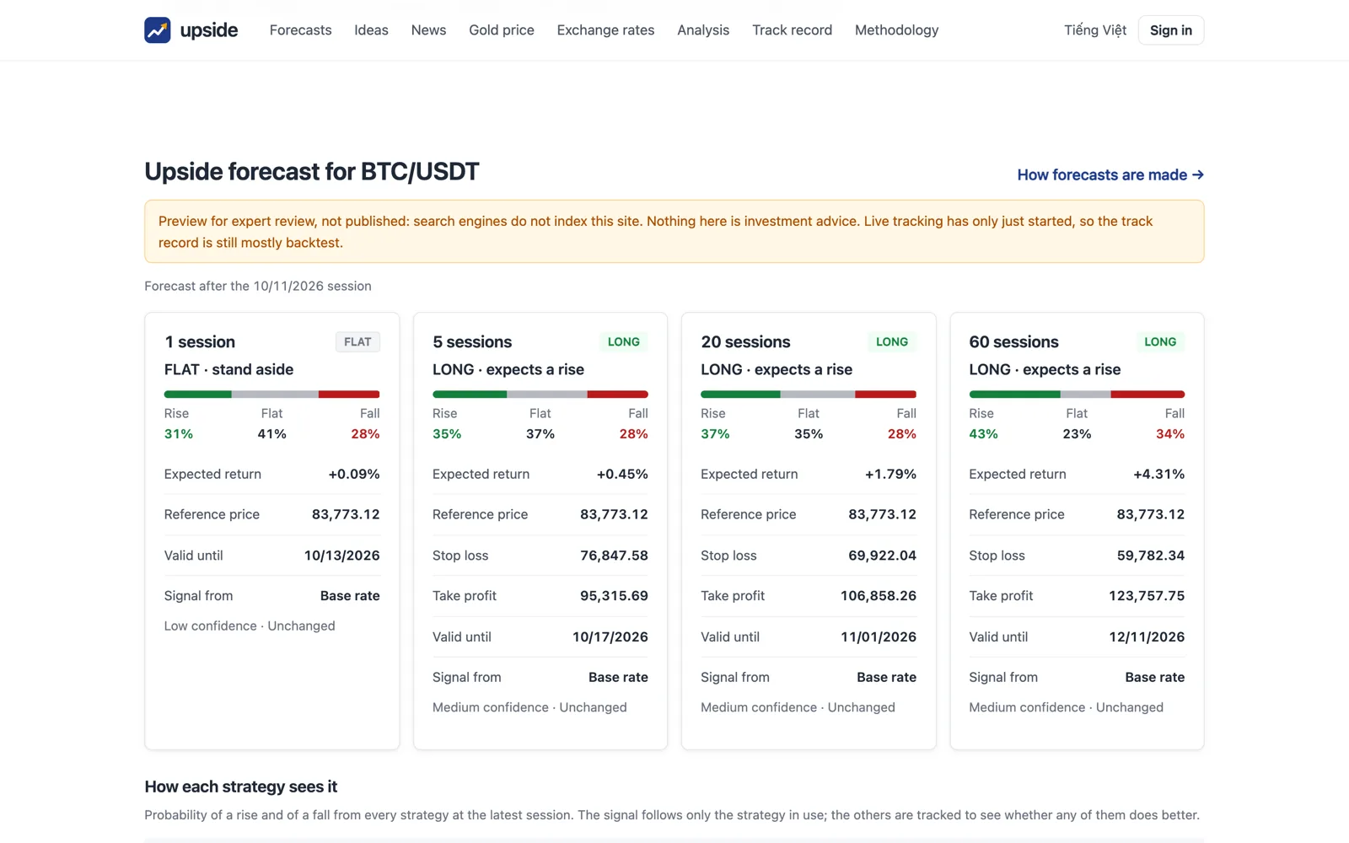Open the Track record page
This screenshot has height=843, width=1349.
point(792,30)
